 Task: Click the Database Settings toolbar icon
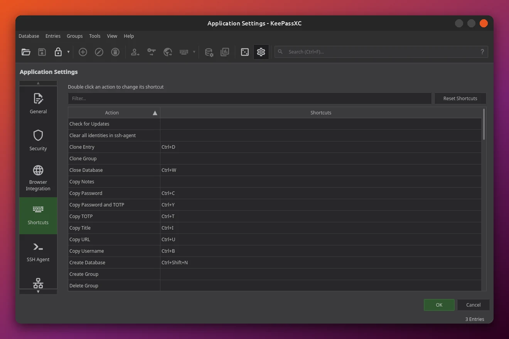coord(209,52)
